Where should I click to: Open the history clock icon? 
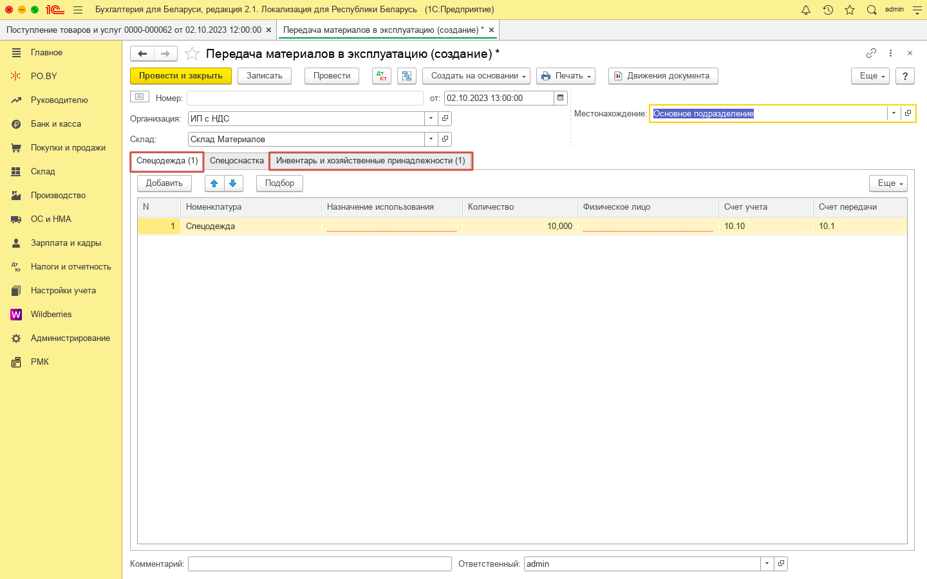[x=828, y=10]
